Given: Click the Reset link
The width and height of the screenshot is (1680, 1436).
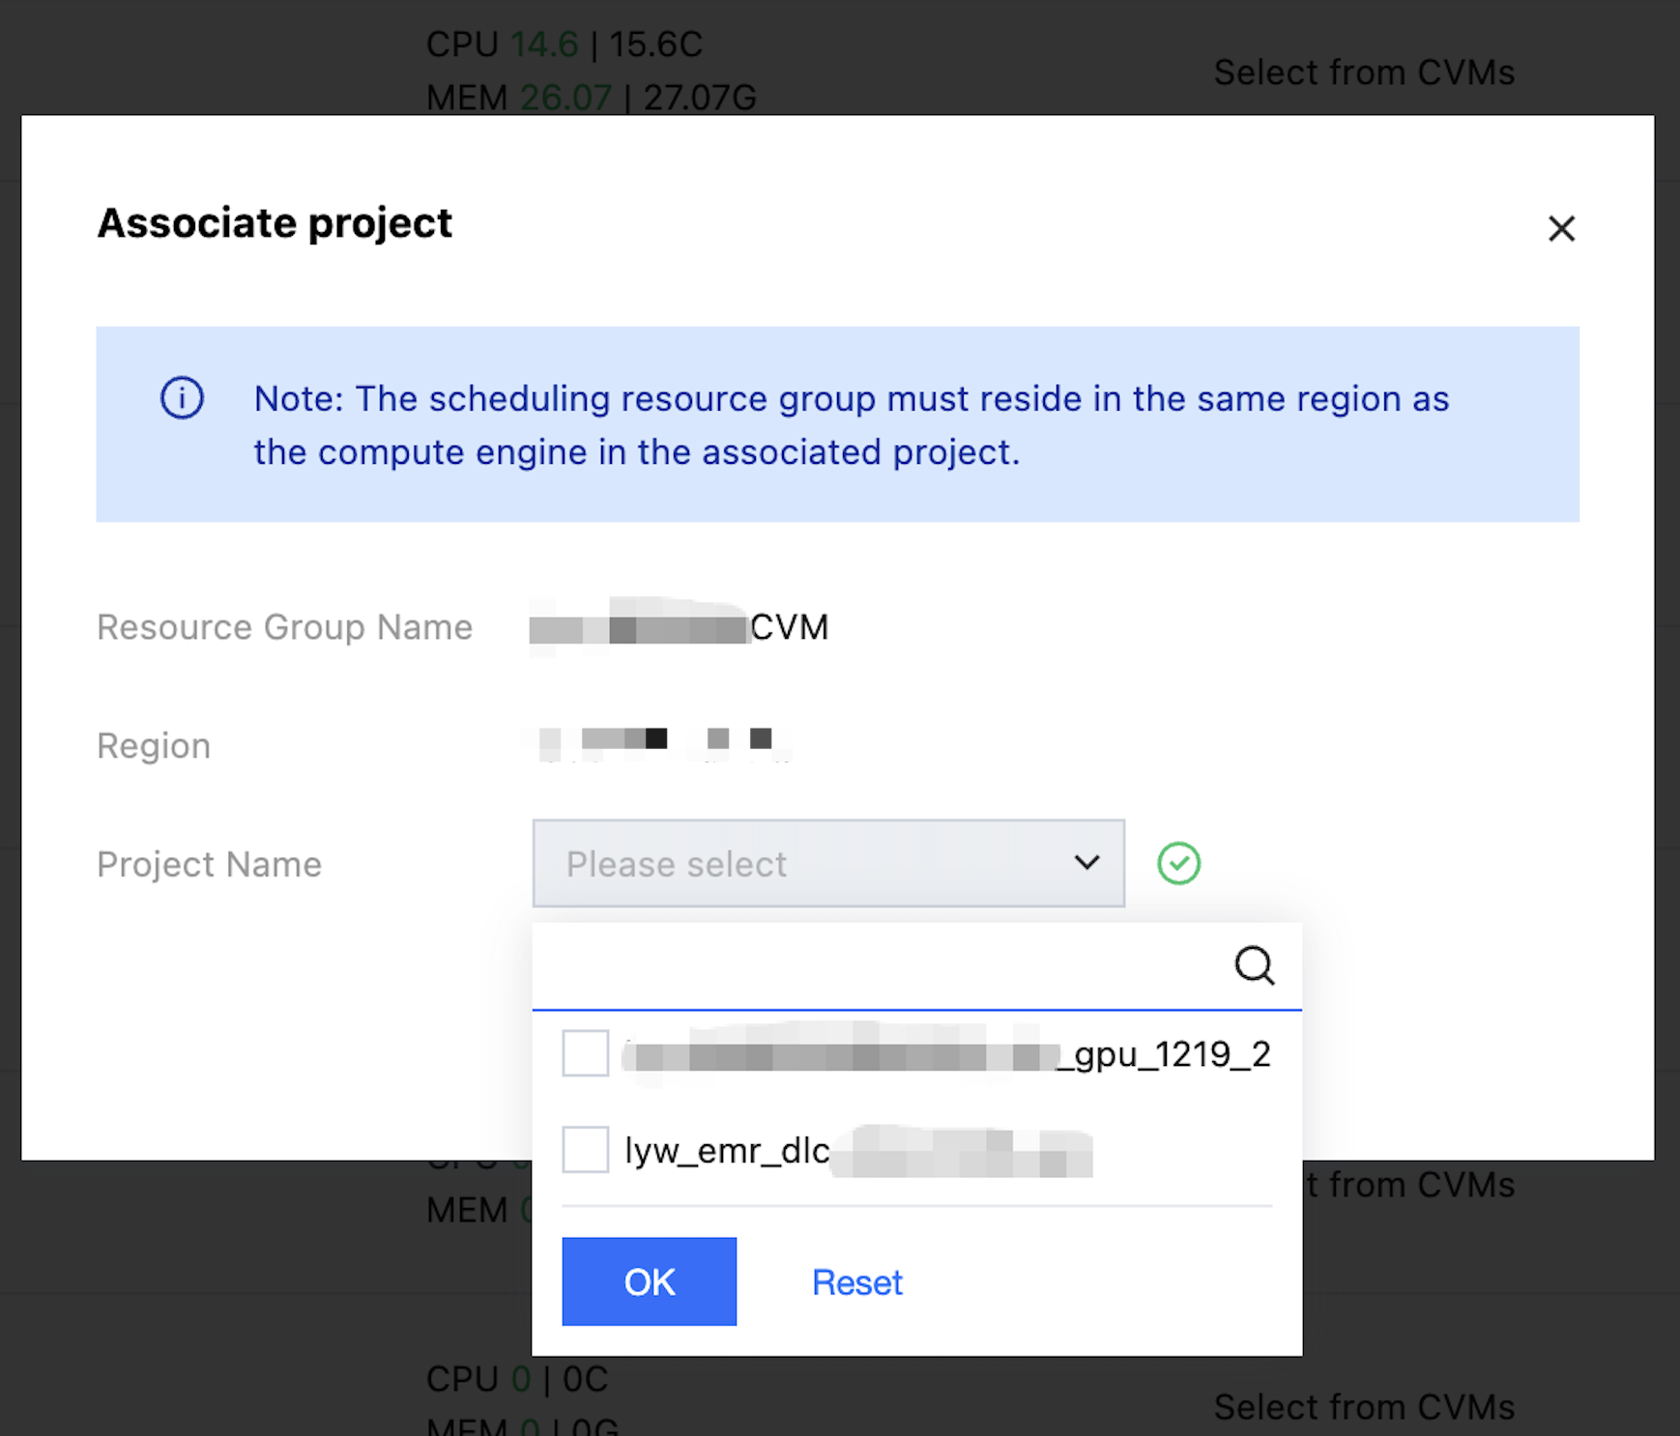Looking at the screenshot, I should click(856, 1282).
